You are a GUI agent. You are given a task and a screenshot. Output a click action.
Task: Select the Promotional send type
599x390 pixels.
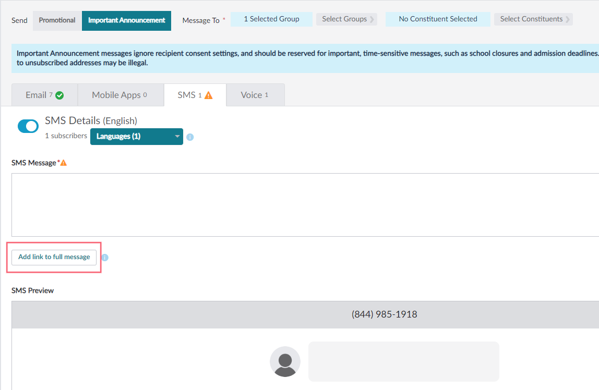[x=57, y=21]
